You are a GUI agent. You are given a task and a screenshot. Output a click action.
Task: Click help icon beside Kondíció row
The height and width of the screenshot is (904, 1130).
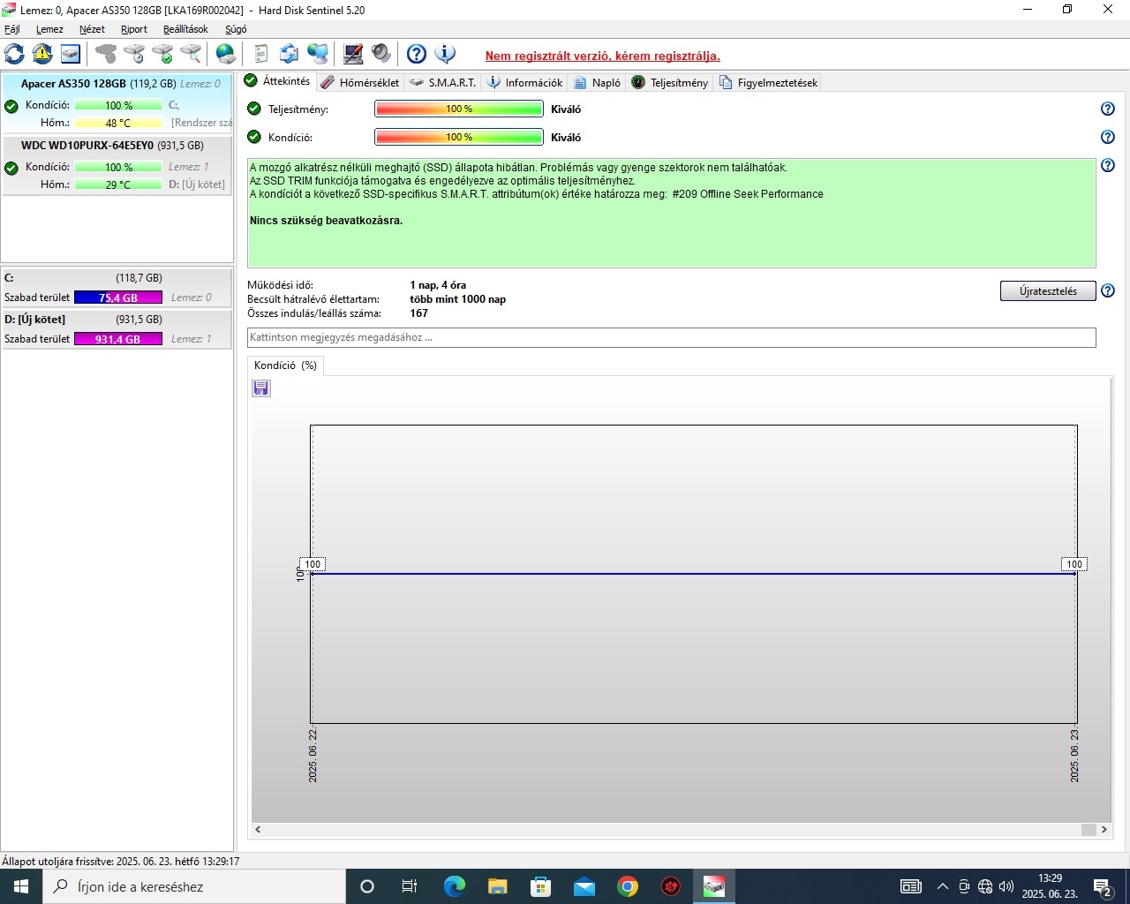[x=1108, y=137]
